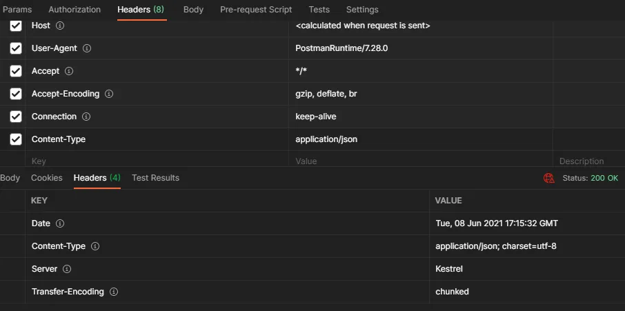Click the info icon beside Server
This screenshot has height=311, width=625.
coord(67,269)
